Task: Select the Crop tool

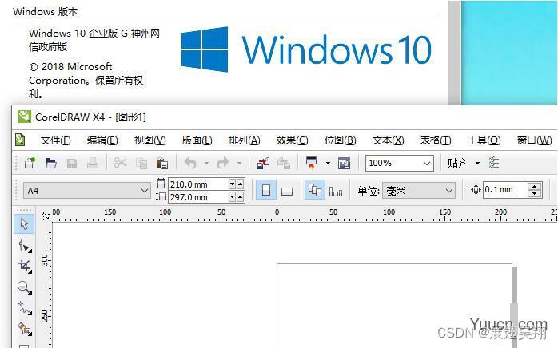Action: 25,267
